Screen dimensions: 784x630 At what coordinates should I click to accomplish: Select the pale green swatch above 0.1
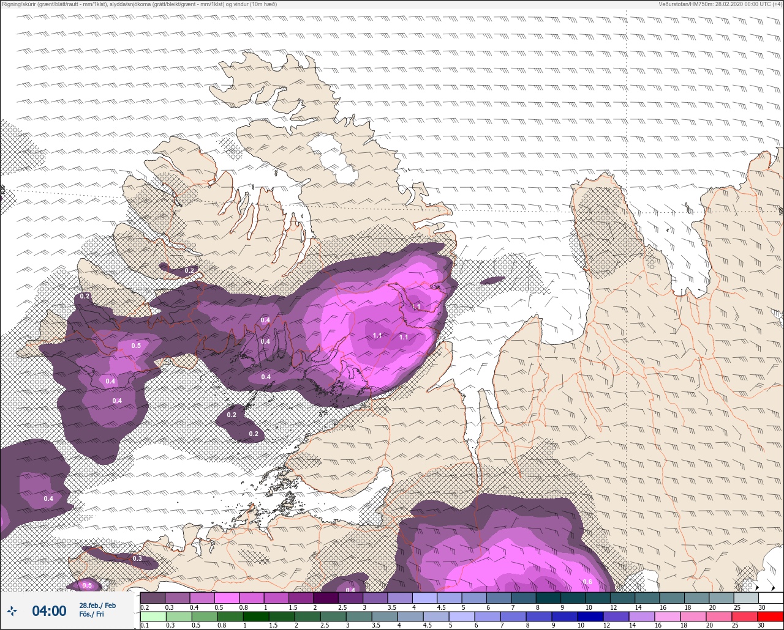tap(153, 616)
